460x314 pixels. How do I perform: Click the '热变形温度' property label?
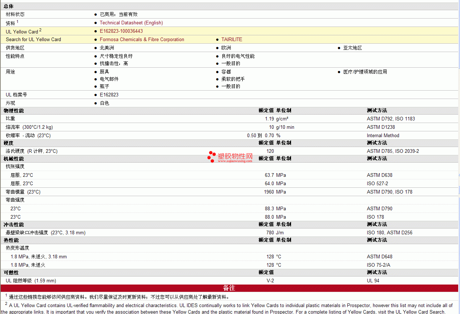click(x=17, y=248)
